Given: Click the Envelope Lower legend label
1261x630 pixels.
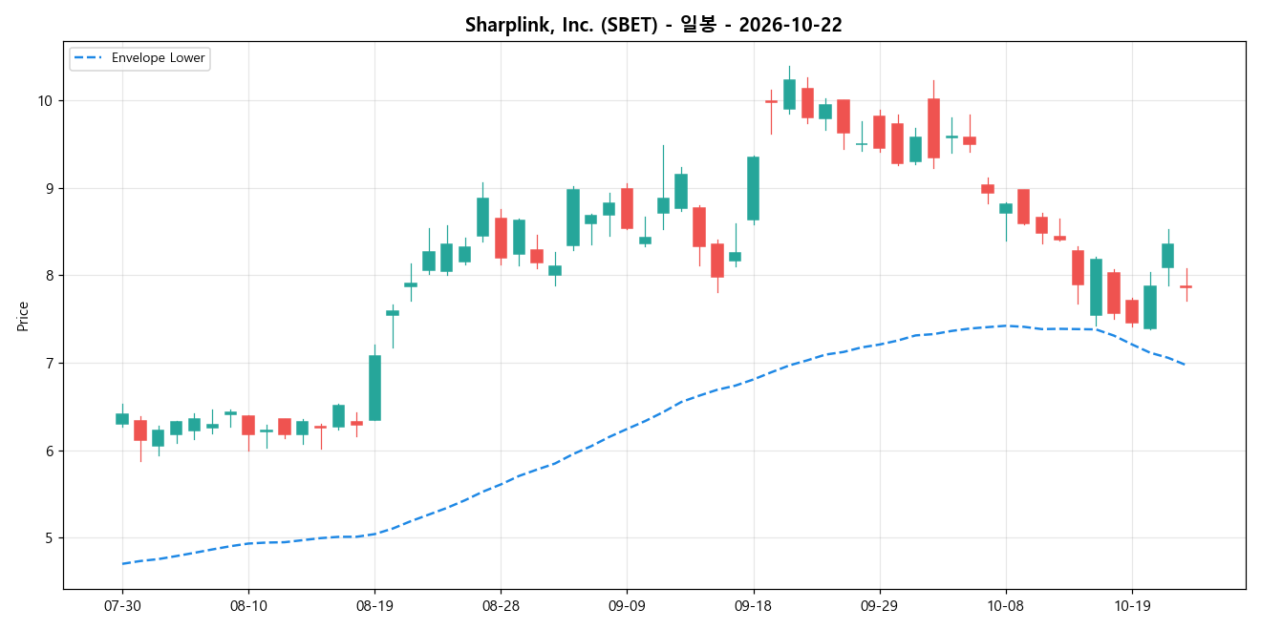Looking at the screenshot, I should [x=158, y=58].
